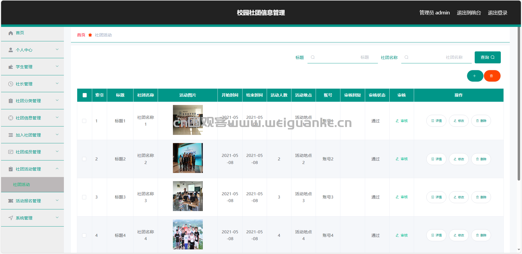Click the clock icon beside 社长管理

(x=11, y=84)
